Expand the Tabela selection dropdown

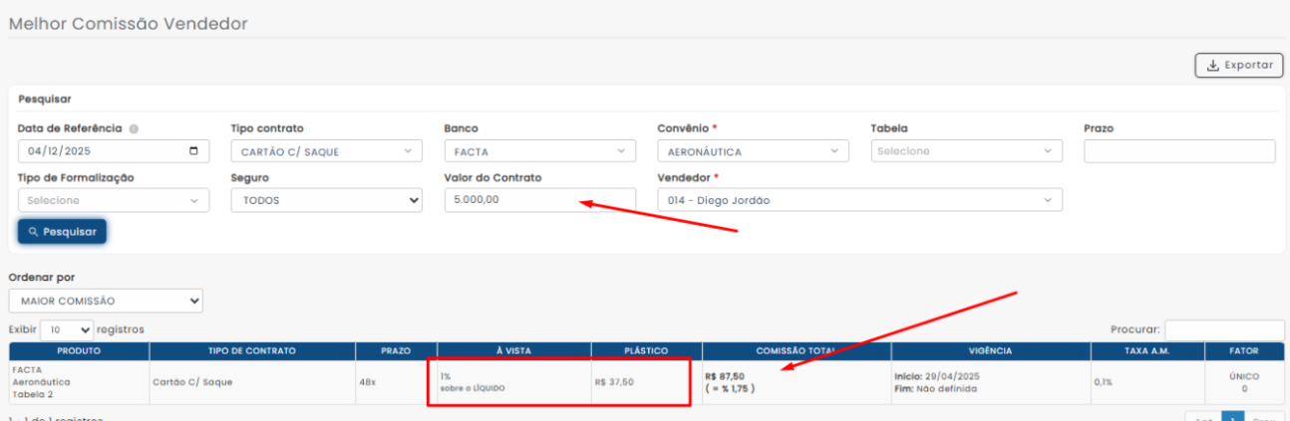pyautogui.click(x=966, y=151)
